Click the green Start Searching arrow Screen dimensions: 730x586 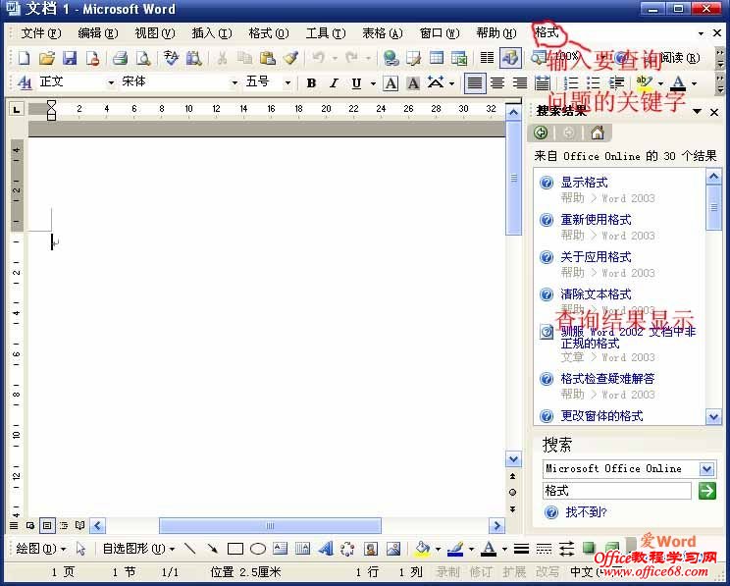click(706, 491)
